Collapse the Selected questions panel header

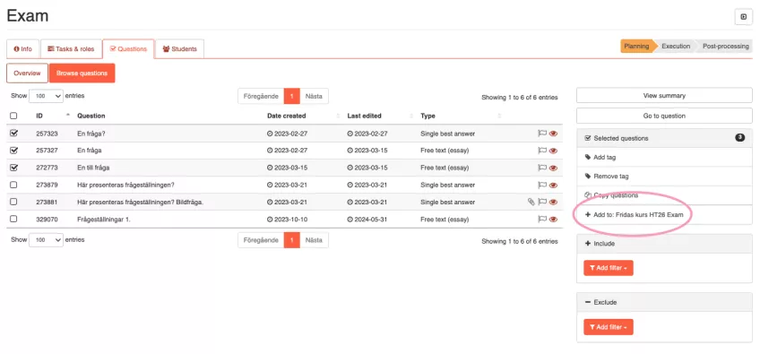point(664,138)
